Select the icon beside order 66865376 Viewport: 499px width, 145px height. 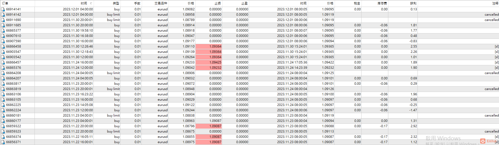pyautogui.click(x=3, y=68)
